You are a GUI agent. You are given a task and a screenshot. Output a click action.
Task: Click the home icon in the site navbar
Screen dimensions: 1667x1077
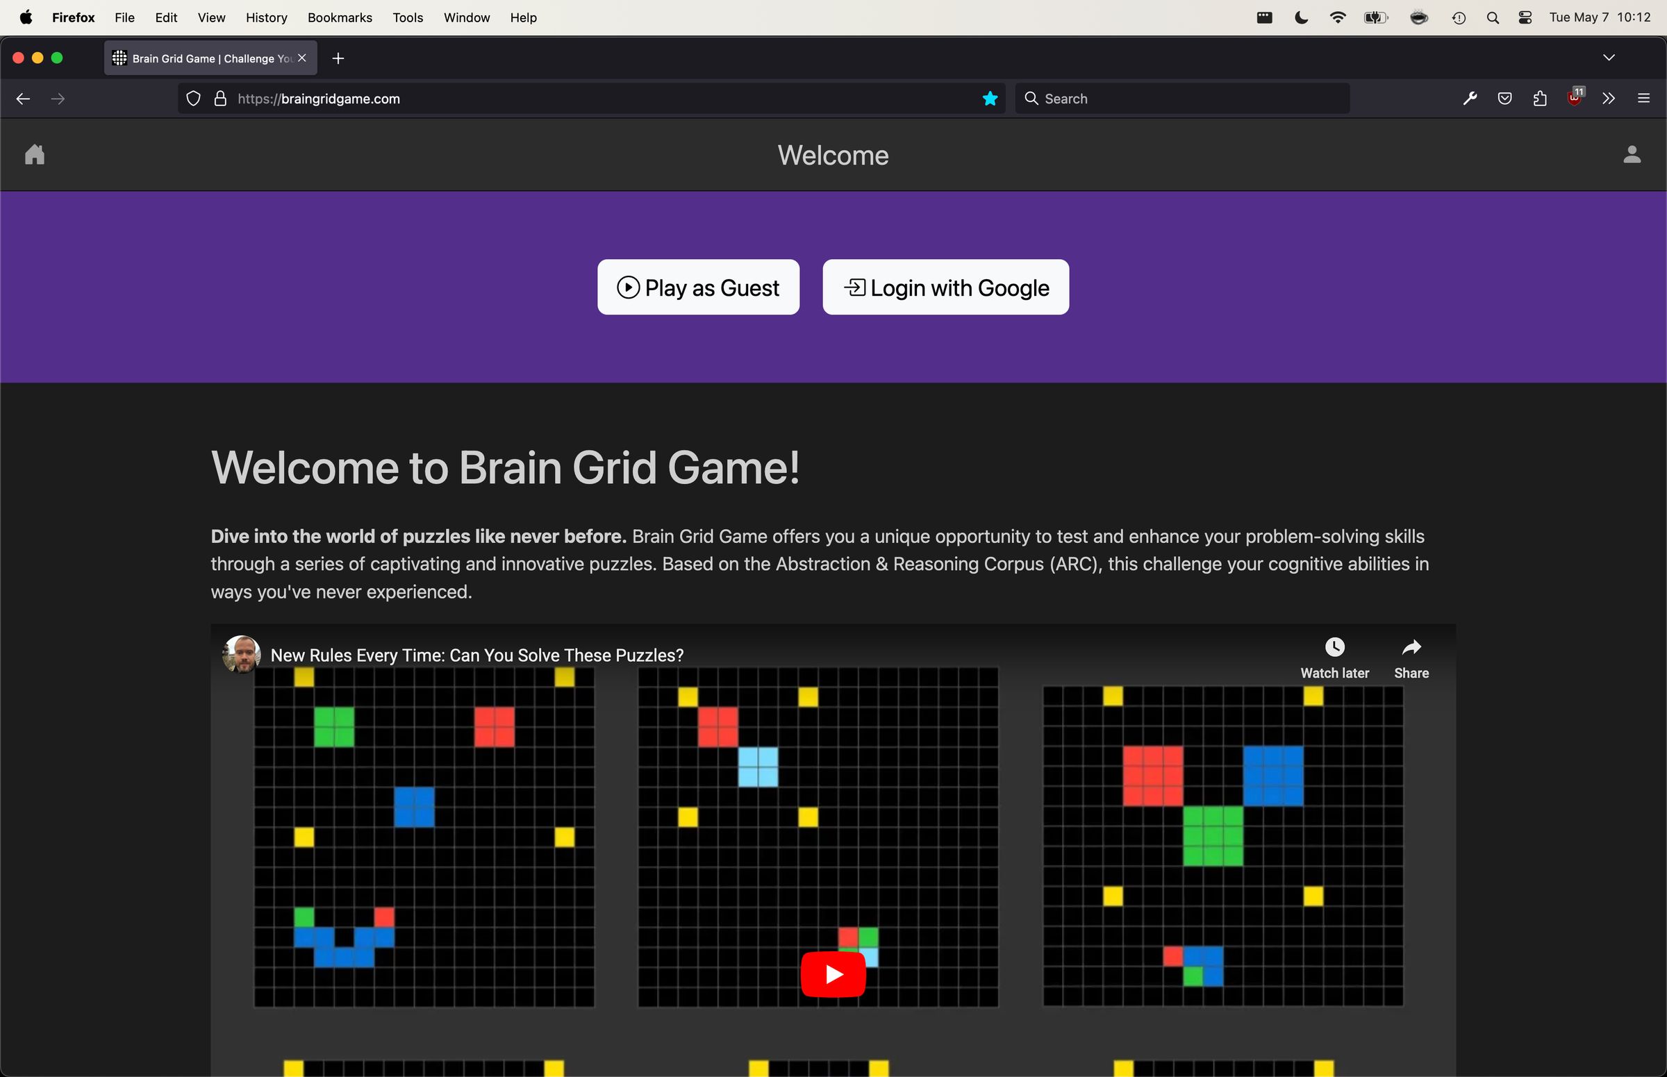click(34, 155)
